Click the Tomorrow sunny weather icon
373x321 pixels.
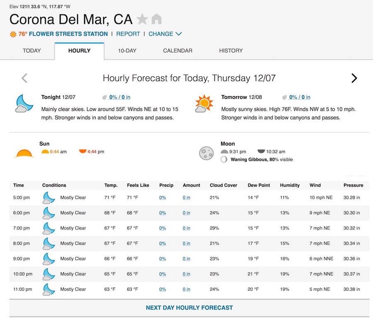tap(203, 103)
